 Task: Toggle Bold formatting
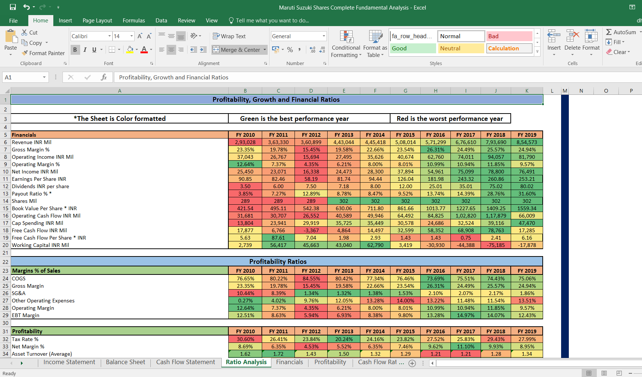pyautogui.click(x=75, y=50)
